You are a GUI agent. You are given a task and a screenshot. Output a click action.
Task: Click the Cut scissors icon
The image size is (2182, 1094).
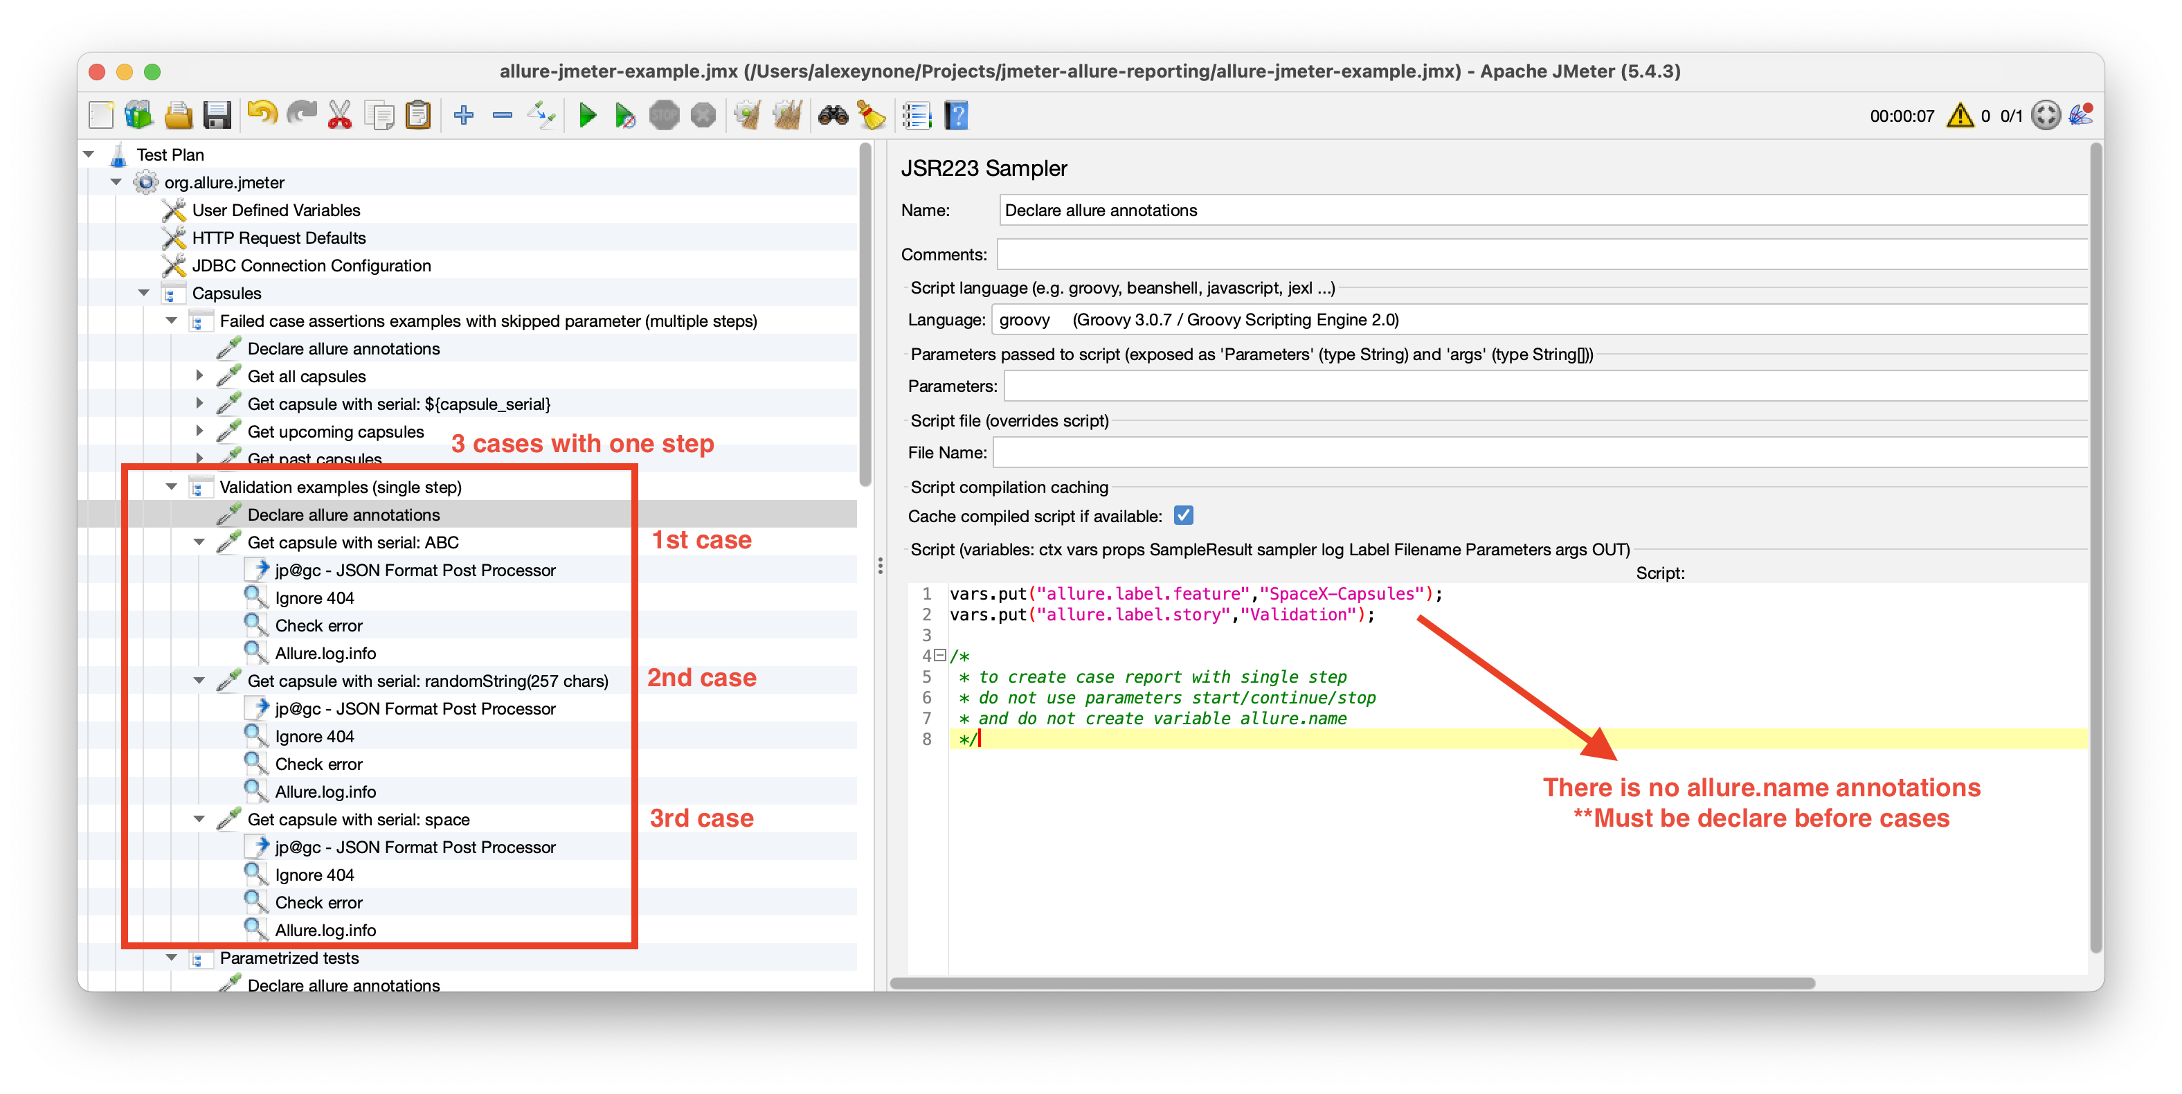click(x=340, y=115)
